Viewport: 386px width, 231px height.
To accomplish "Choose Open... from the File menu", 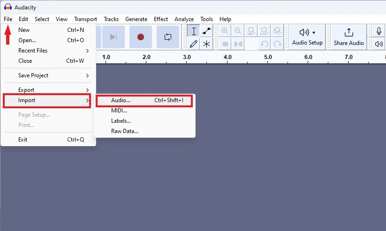I will [x=48, y=40].
